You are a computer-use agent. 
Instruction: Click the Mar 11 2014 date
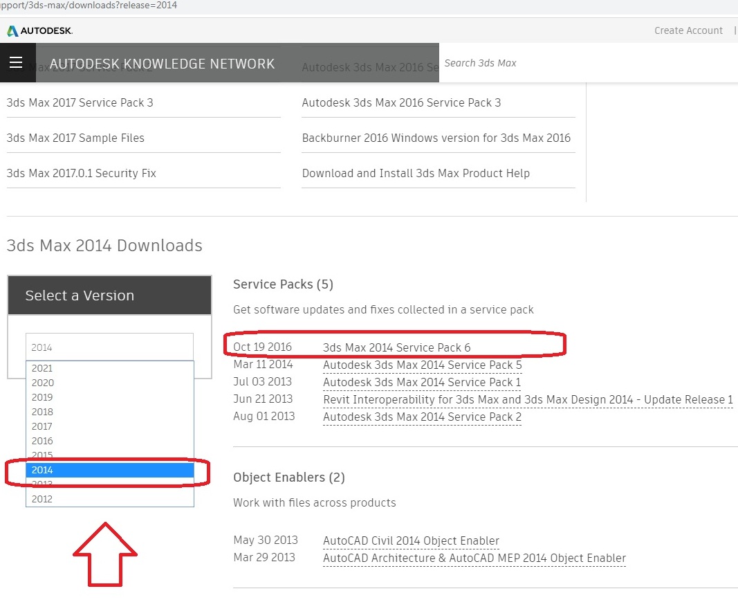[x=263, y=365]
